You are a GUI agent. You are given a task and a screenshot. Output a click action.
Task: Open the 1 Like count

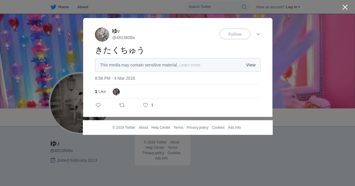pyautogui.click(x=100, y=92)
